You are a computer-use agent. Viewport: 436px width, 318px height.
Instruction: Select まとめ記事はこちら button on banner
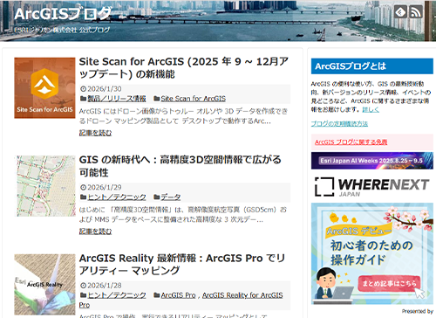tap(389, 283)
